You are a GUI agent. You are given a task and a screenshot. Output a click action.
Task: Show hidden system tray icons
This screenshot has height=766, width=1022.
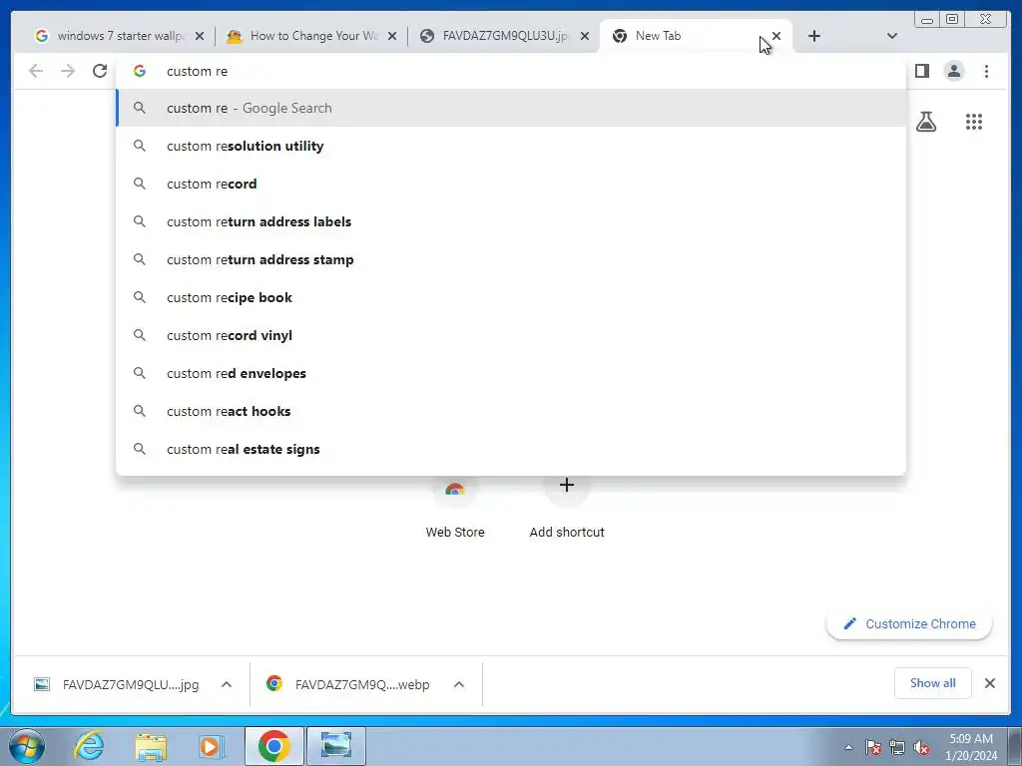pyautogui.click(x=848, y=747)
